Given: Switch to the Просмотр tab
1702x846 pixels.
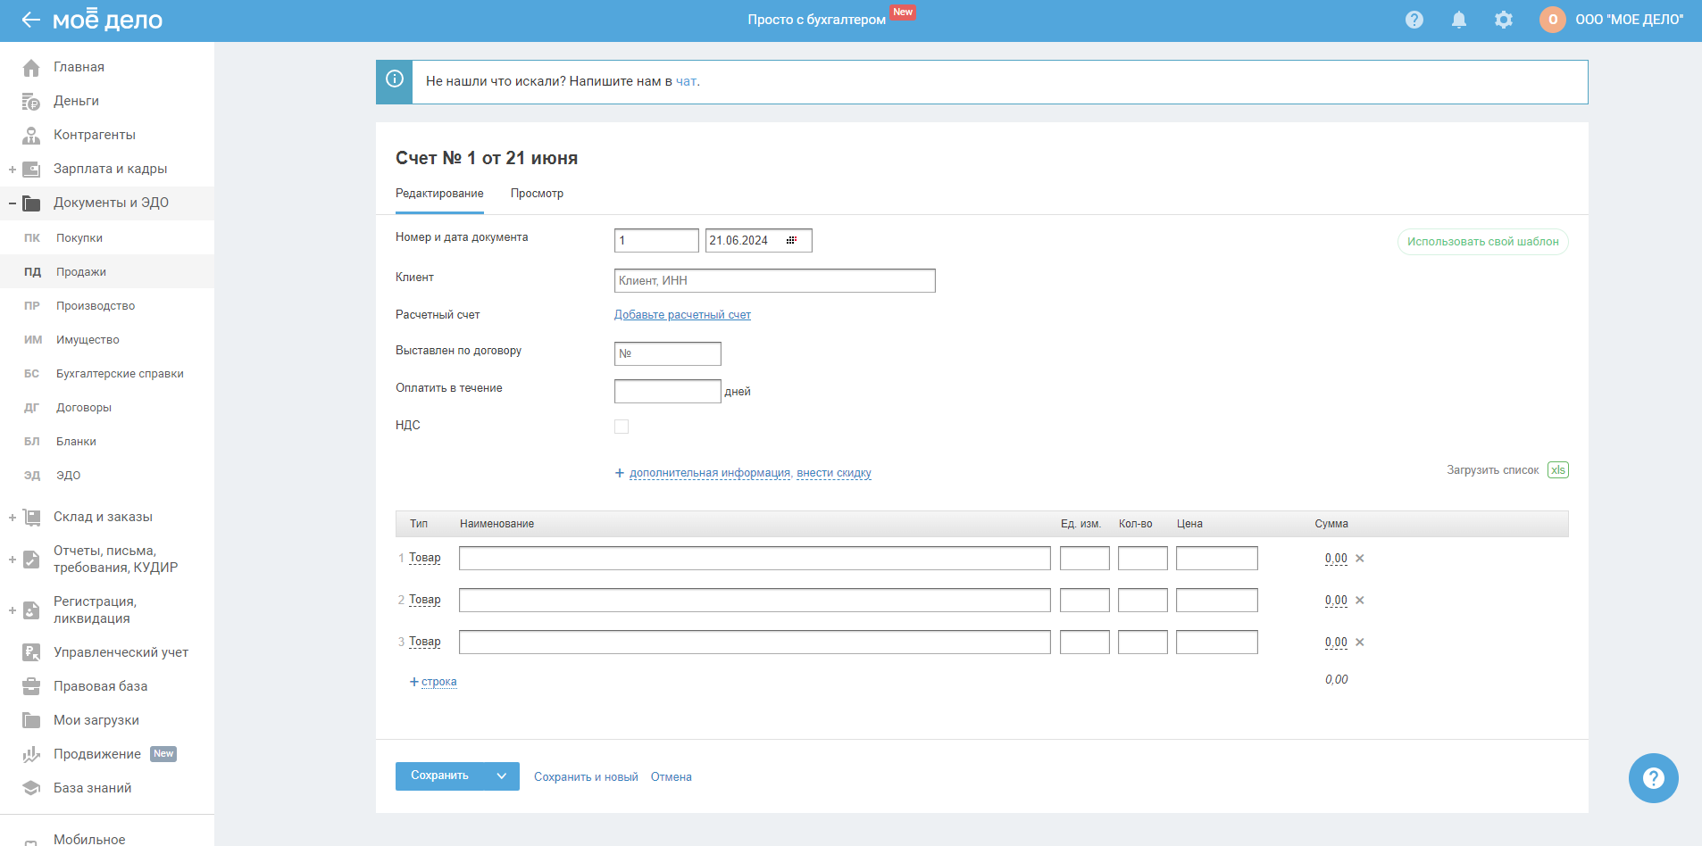Looking at the screenshot, I should point(537,194).
